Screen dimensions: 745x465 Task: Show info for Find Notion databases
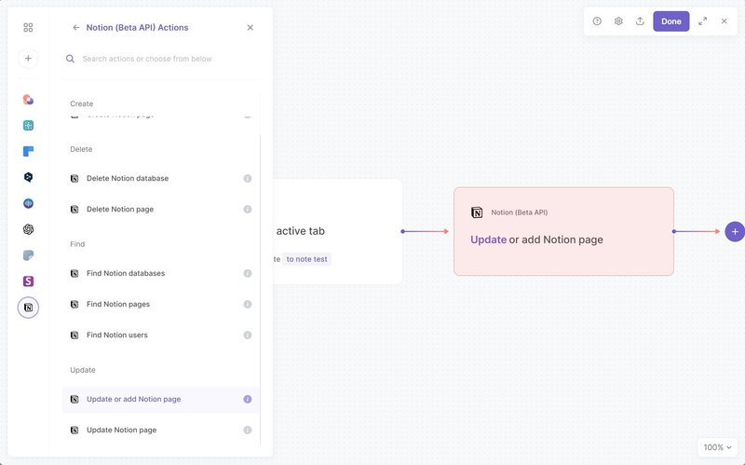tap(248, 273)
